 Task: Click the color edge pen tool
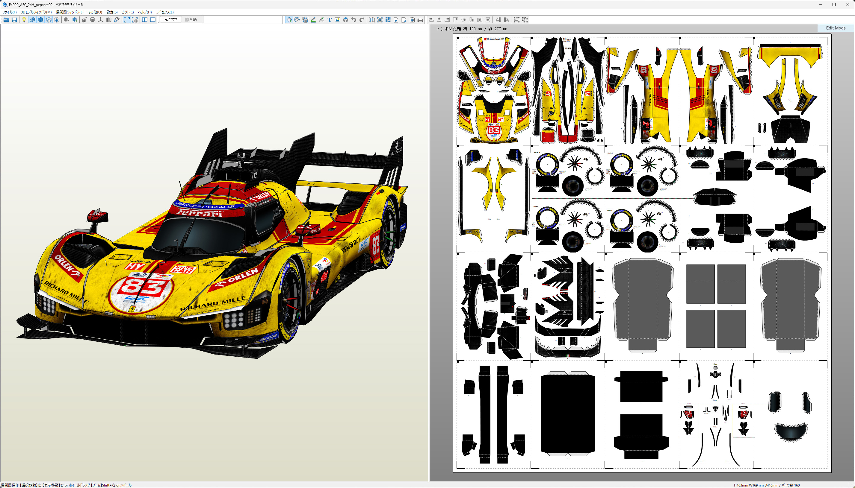(x=313, y=20)
